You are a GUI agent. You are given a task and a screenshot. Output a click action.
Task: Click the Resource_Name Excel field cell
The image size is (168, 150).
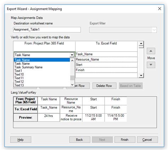[x=106, y=59]
